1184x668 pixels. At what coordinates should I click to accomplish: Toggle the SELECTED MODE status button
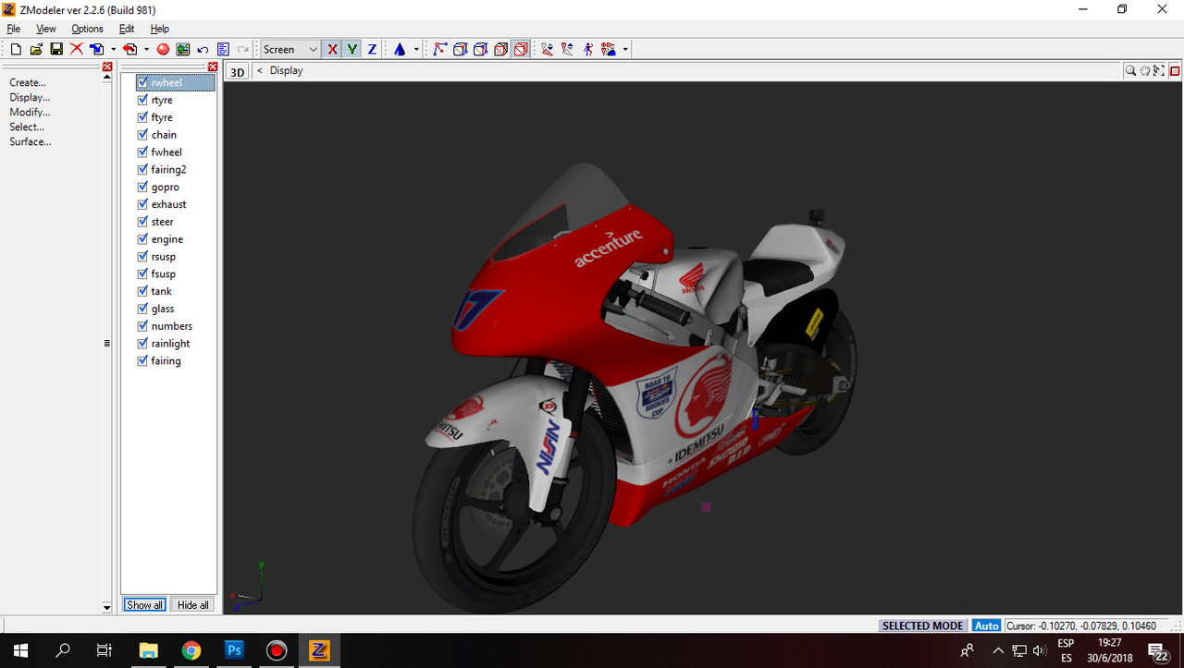pyautogui.click(x=922, y=625)
